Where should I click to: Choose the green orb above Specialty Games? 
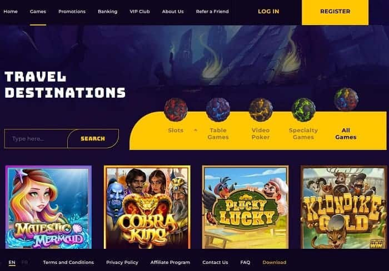pos(303,109)
